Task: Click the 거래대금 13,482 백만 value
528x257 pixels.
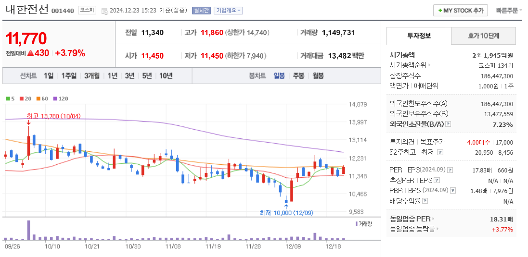Action: (347, 56)
